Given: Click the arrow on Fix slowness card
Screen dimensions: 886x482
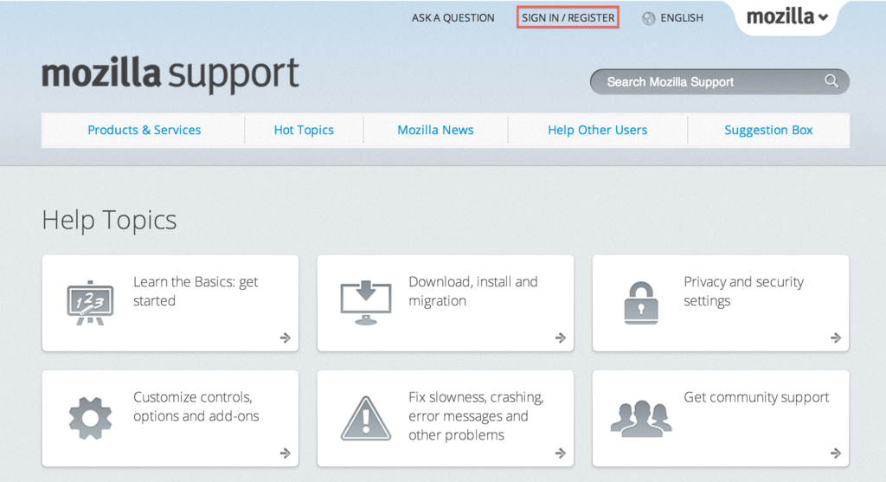Looking at the screenshot, I should (x=561, y=453).
